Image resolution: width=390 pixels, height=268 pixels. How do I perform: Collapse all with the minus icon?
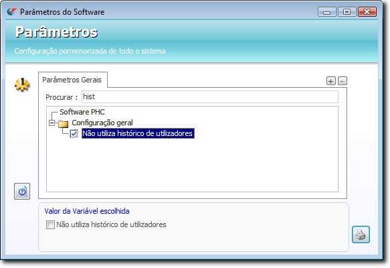(x=343, y=81)
